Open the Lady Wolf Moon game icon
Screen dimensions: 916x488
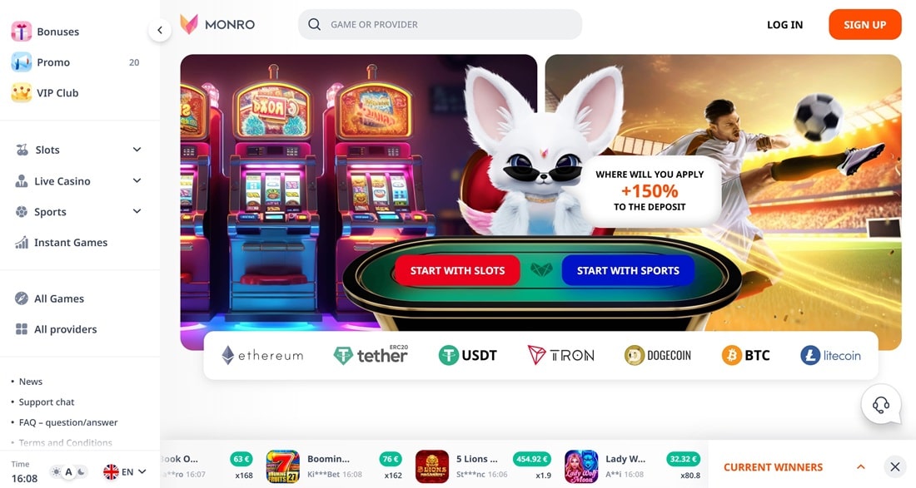click(x=581, y=466)
